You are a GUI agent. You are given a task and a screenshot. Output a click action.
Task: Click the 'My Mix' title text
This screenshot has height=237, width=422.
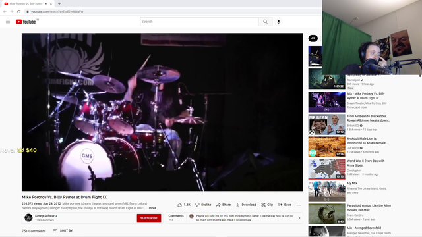point(351,183)
